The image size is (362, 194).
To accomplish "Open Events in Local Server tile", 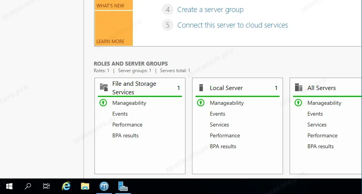I will [218, 114].
